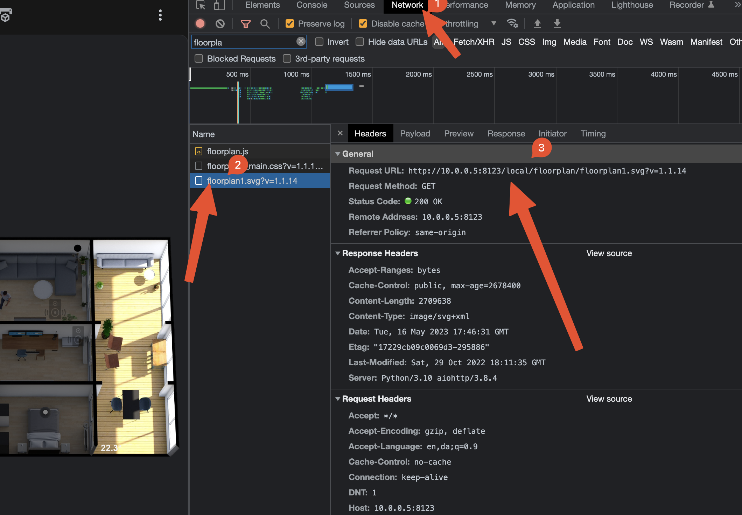
Task: Enable the Invert filter checkbox
Action: 319,41
